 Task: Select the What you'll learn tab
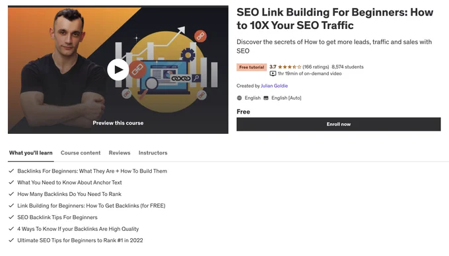tap(30, 153)
